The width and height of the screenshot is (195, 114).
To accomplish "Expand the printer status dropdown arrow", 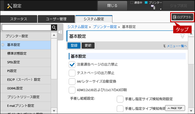I will tap(161, 9).
